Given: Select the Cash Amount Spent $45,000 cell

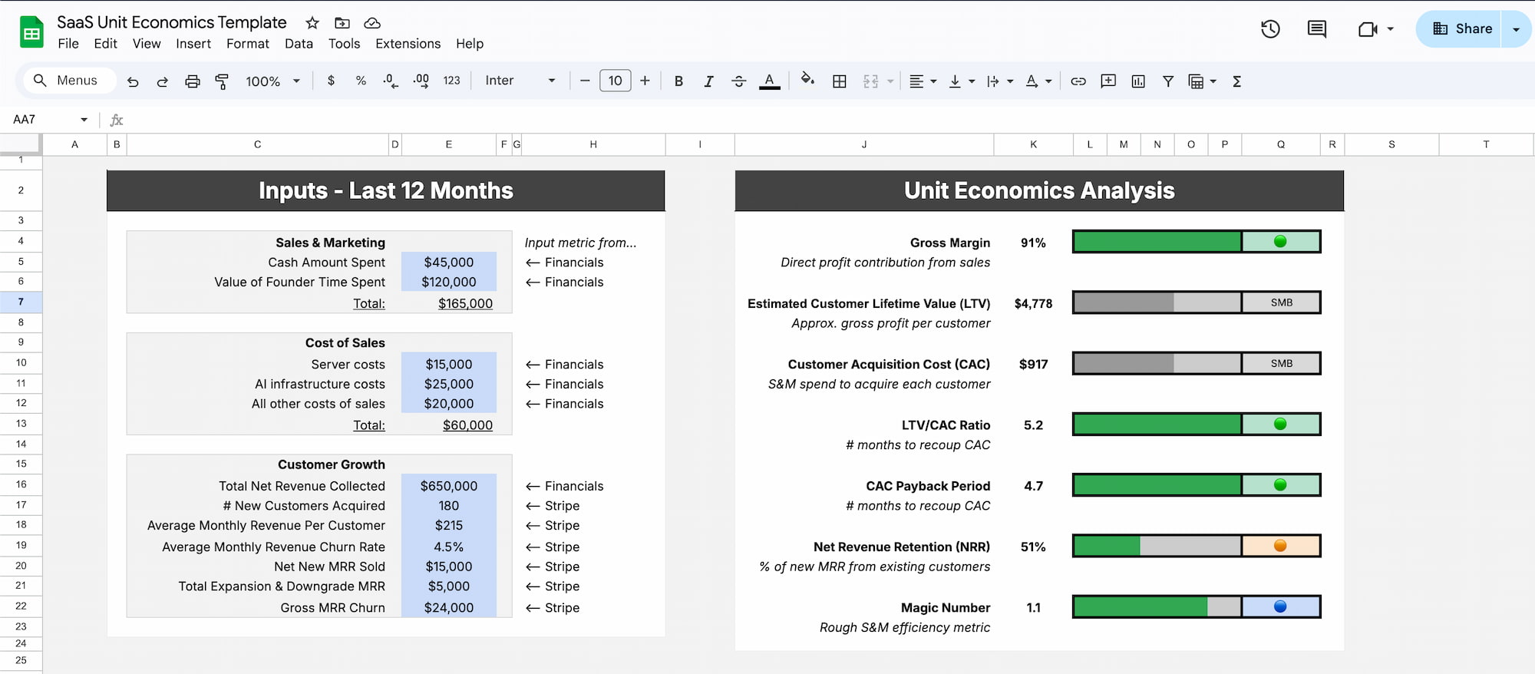Looking at the screenshot, I should pos(449,262).
